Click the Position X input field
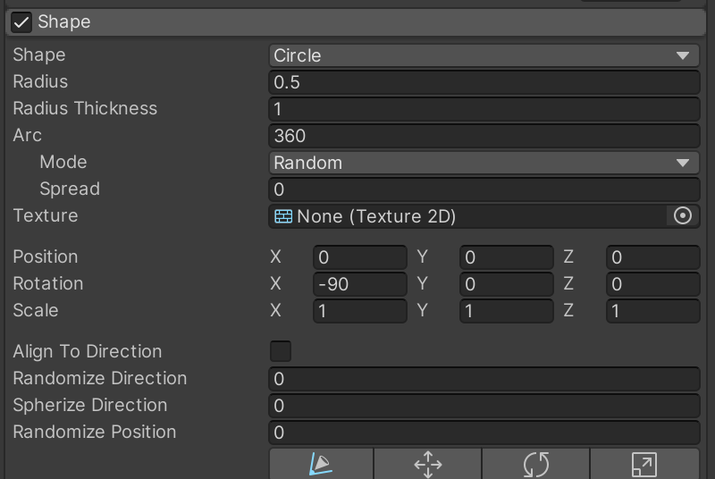 [x=360, y=257]
